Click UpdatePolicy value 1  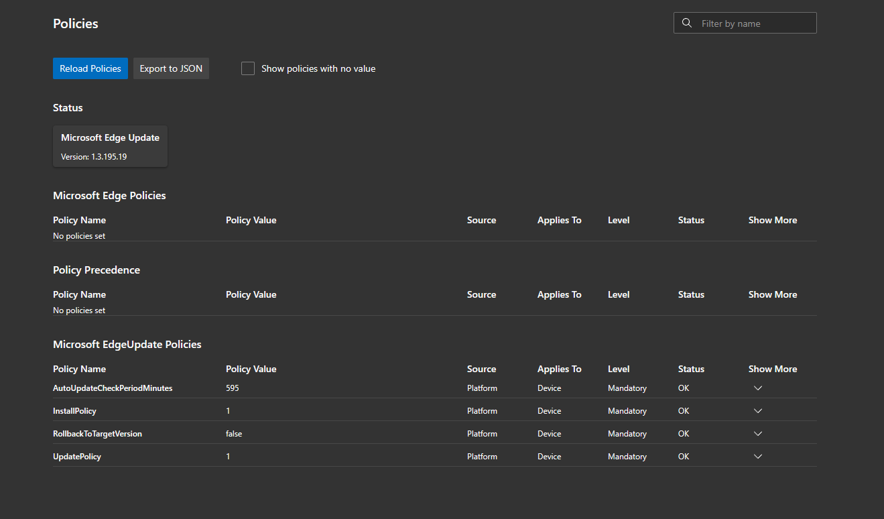pyautogui.click(x=228, y=457)
